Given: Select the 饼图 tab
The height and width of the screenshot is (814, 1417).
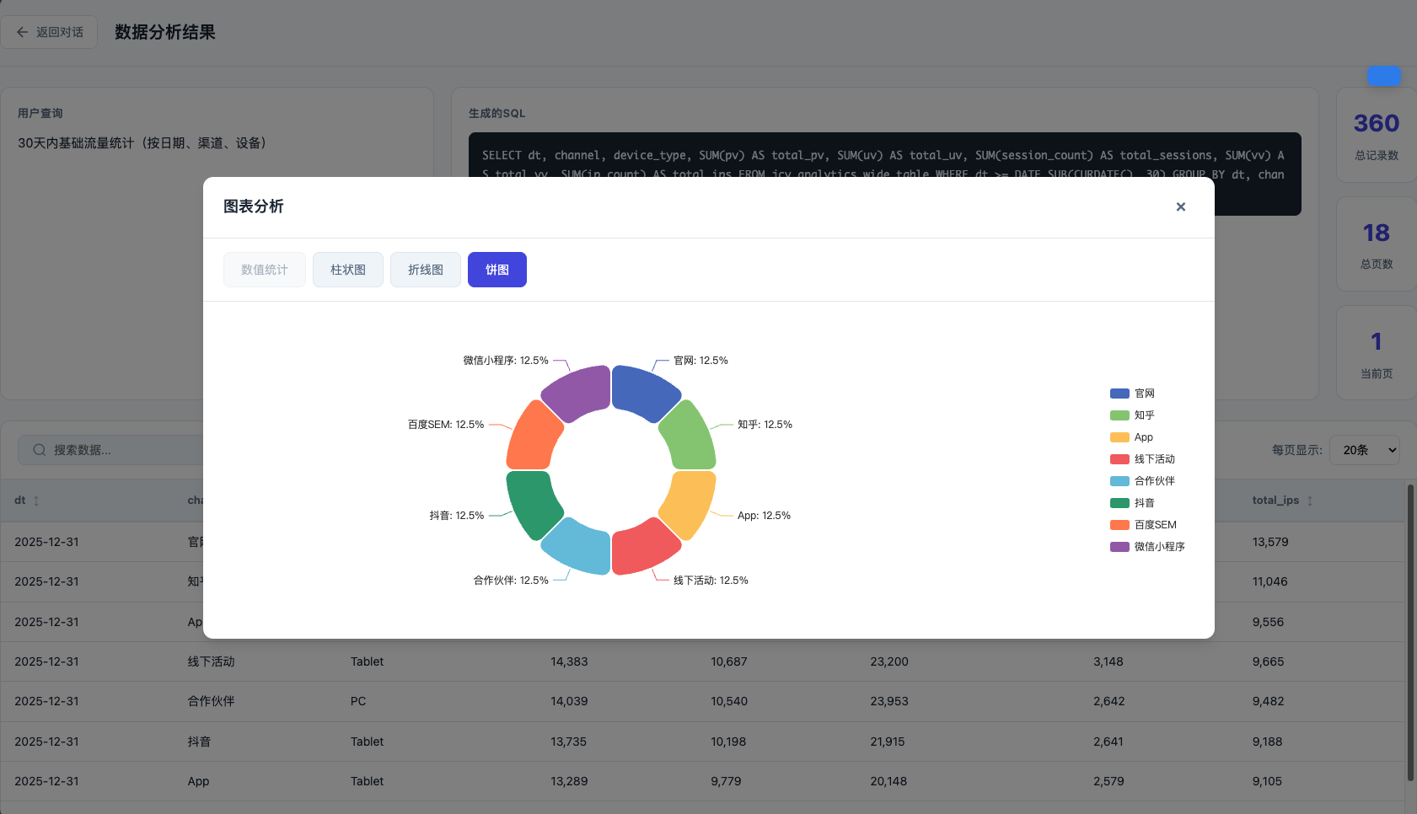Looking at the screenshot, I should coord(497,270).
